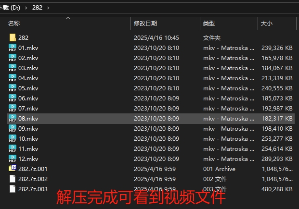Select the 282.7z.002 file icon
Screen dimensions: 299x209
(13, 179)
